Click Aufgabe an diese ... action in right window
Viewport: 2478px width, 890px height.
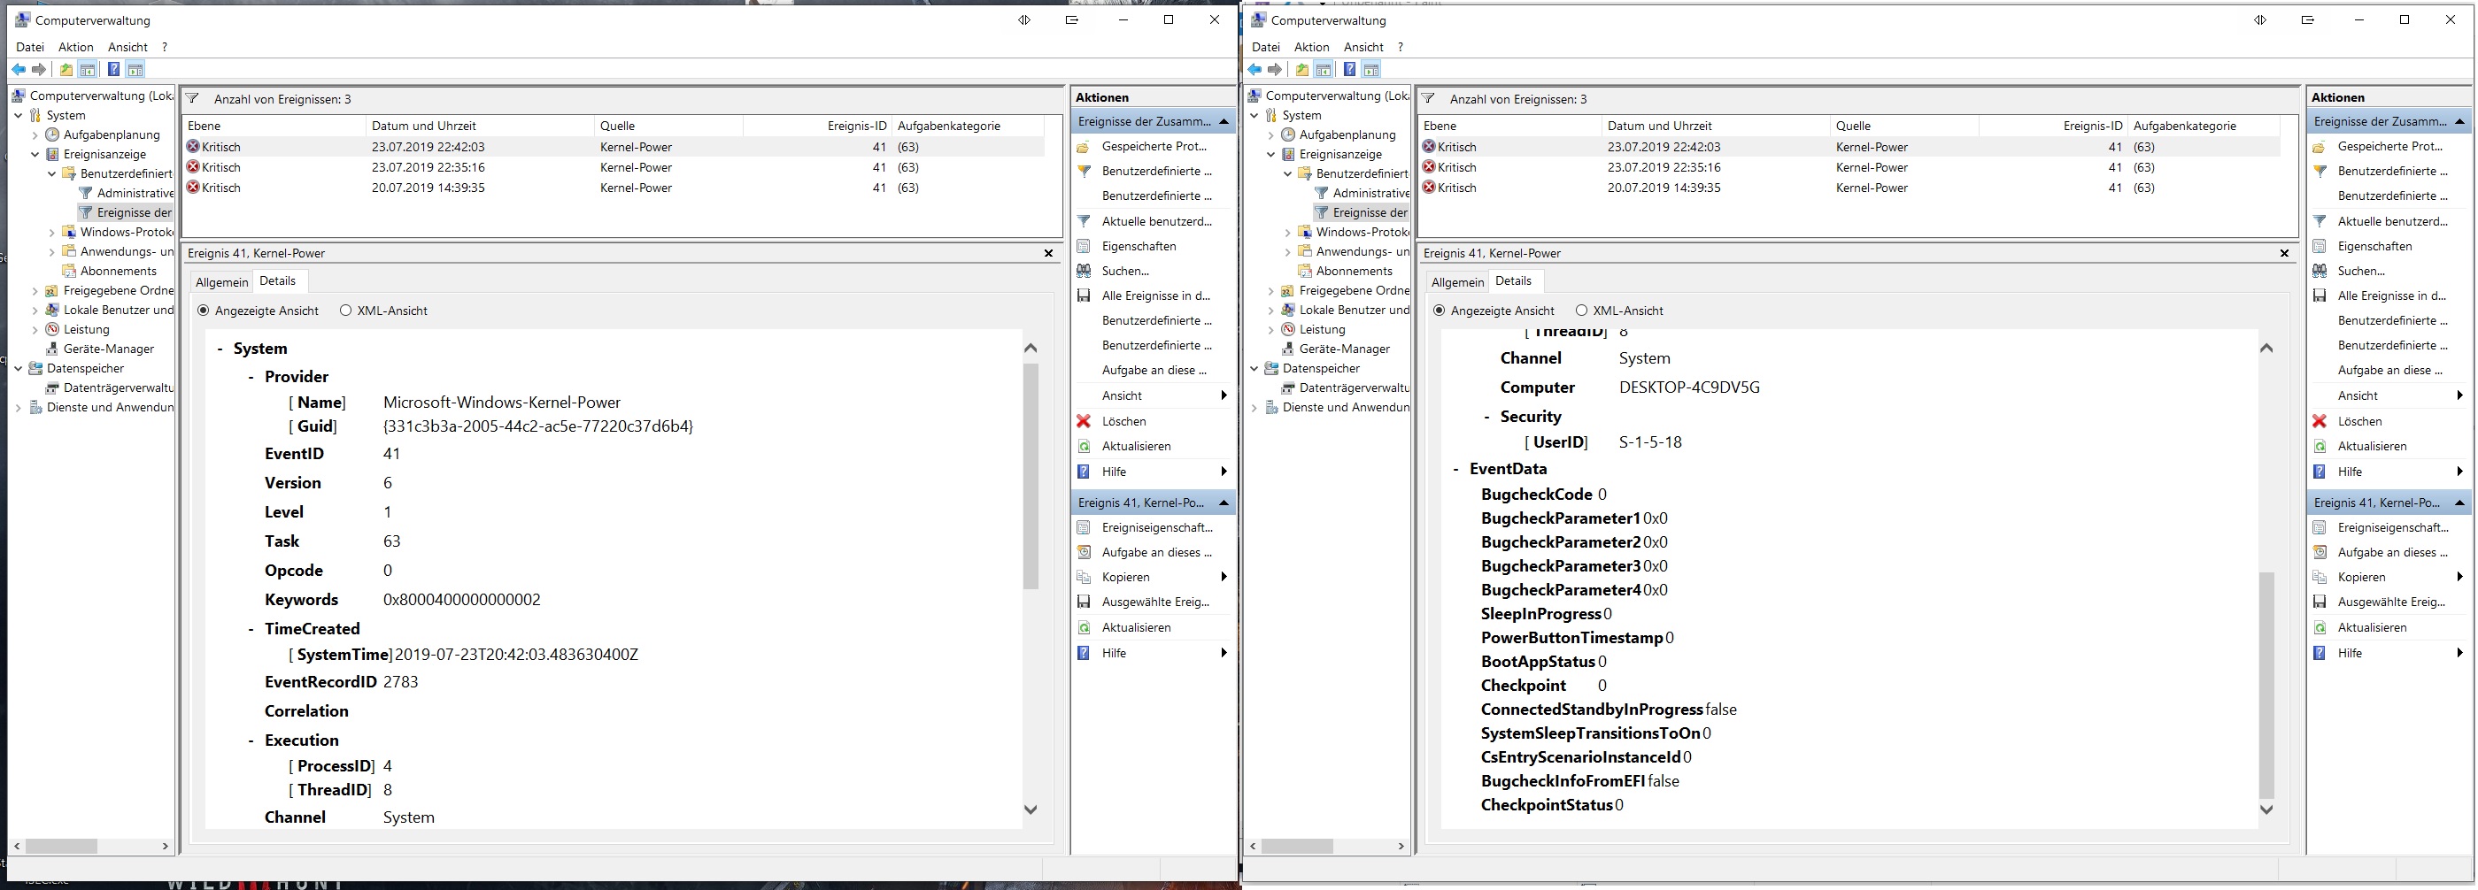coord(2390,370)
